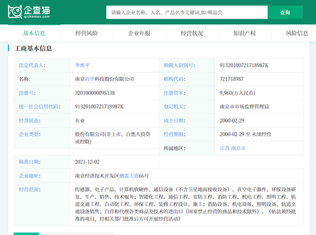Open the 经营风险 tab
The height and width of the screenshot is (235, 316).
click(x=87, y=33)
